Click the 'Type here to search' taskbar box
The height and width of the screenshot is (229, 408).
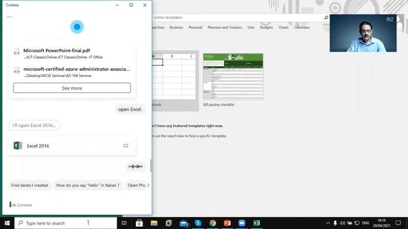tap(66, 223)
